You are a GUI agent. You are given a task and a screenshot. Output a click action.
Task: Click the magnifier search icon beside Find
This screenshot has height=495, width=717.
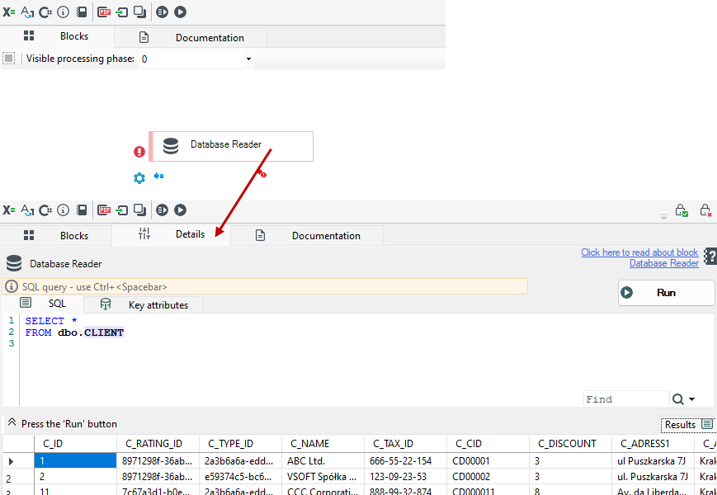coord(677,399)
